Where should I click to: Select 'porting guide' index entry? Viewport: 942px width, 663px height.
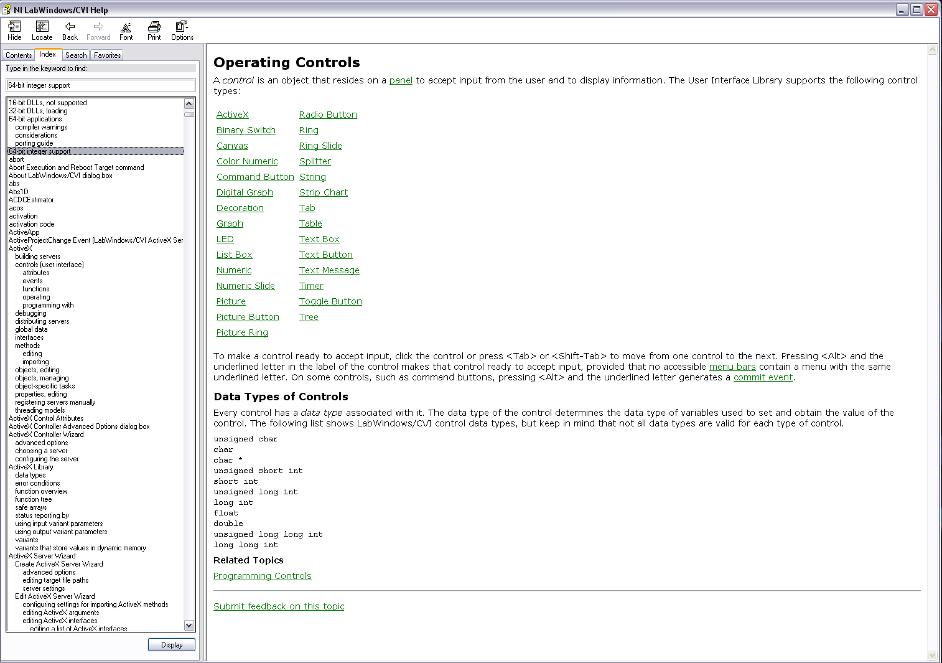point(34,143)
